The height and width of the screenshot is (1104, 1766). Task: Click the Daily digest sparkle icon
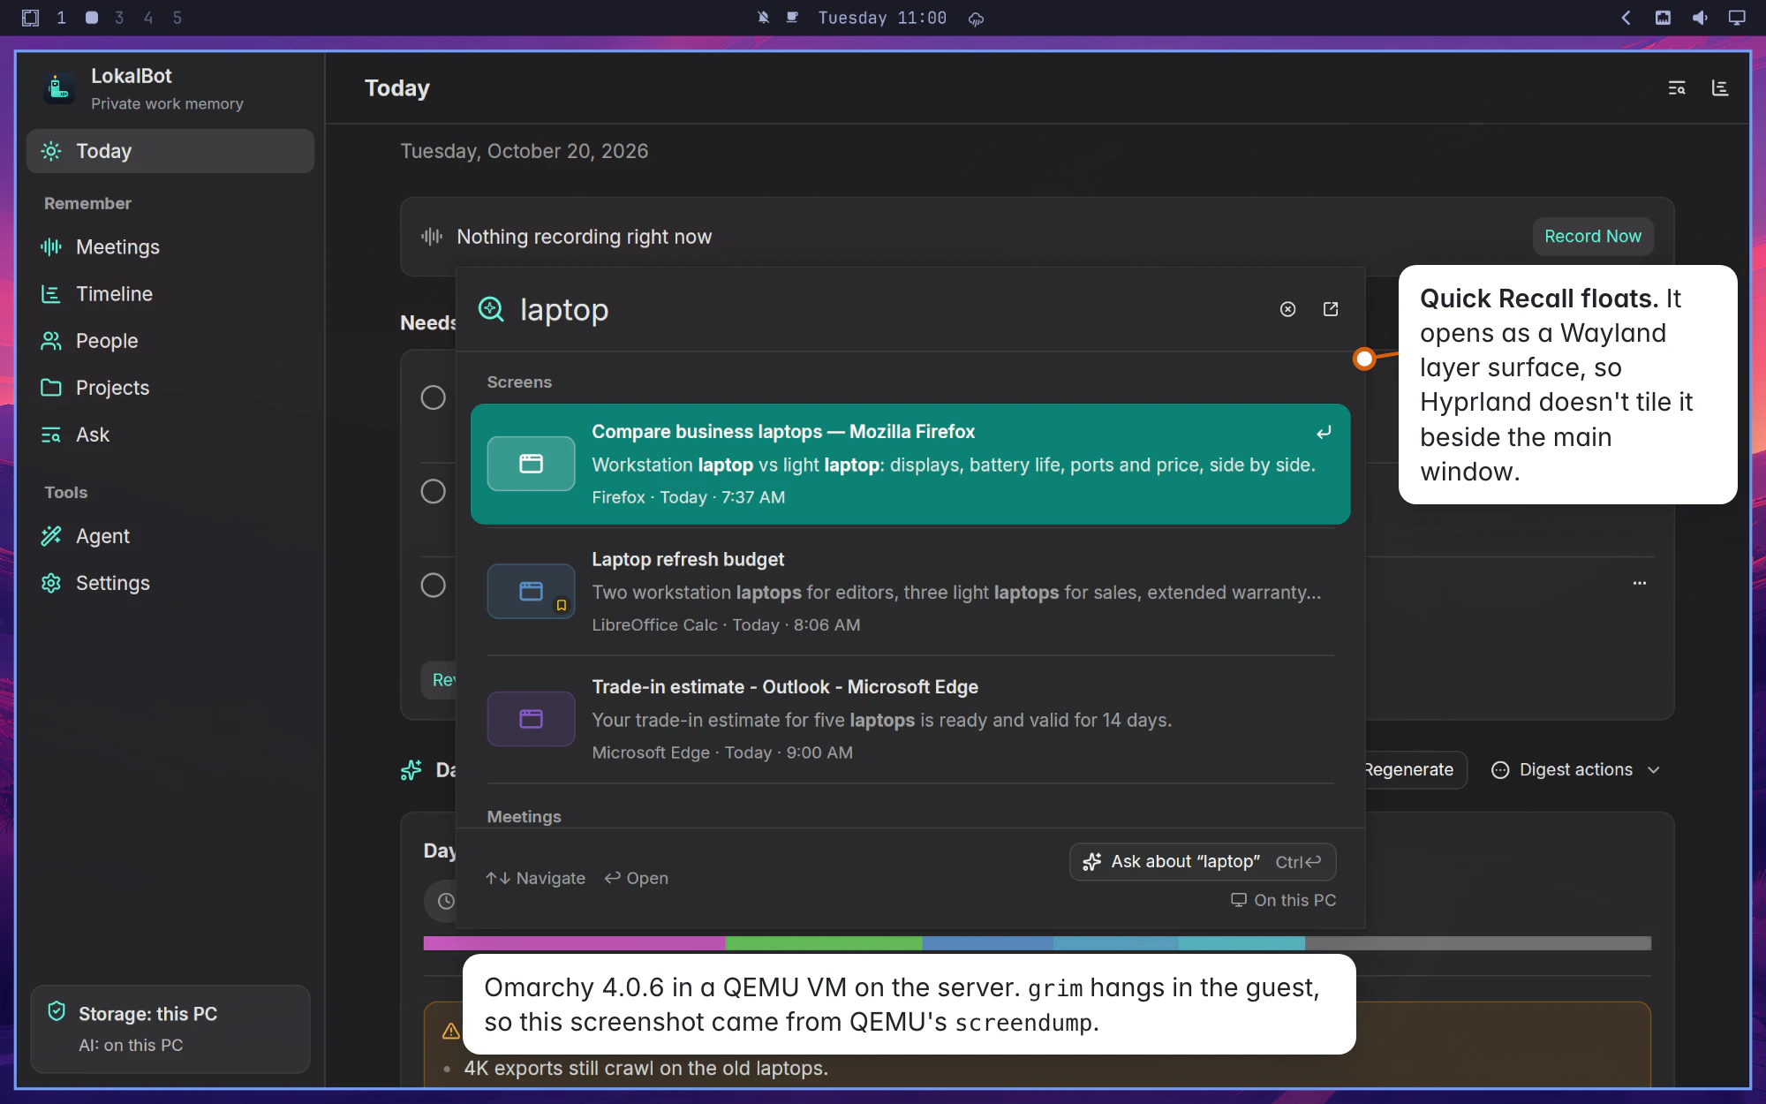pyautogui.click(x=411, y=770)
